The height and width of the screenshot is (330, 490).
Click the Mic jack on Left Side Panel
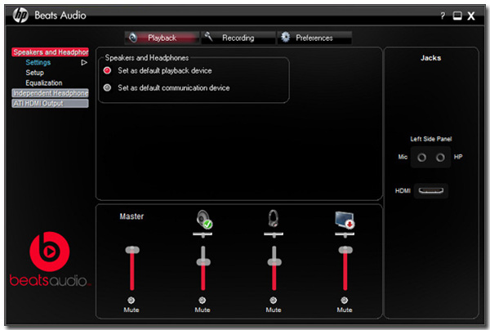(422, 158)
